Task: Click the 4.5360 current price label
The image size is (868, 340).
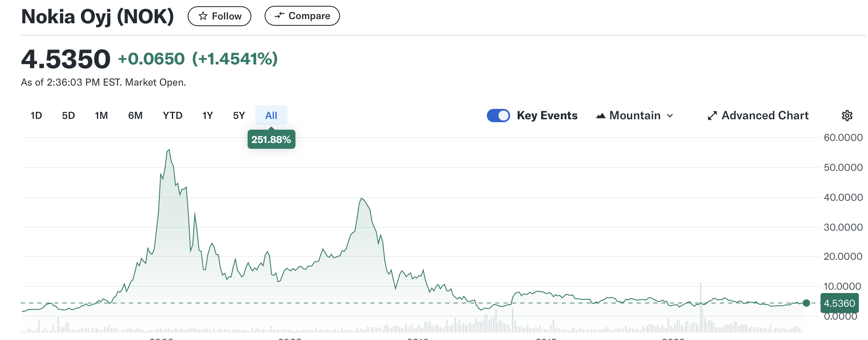Action: 839,303
